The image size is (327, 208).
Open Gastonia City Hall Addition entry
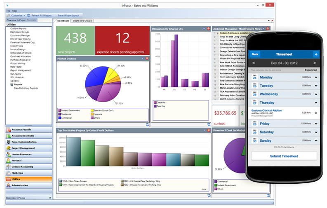pyautogui.click(x=284, y=113)
